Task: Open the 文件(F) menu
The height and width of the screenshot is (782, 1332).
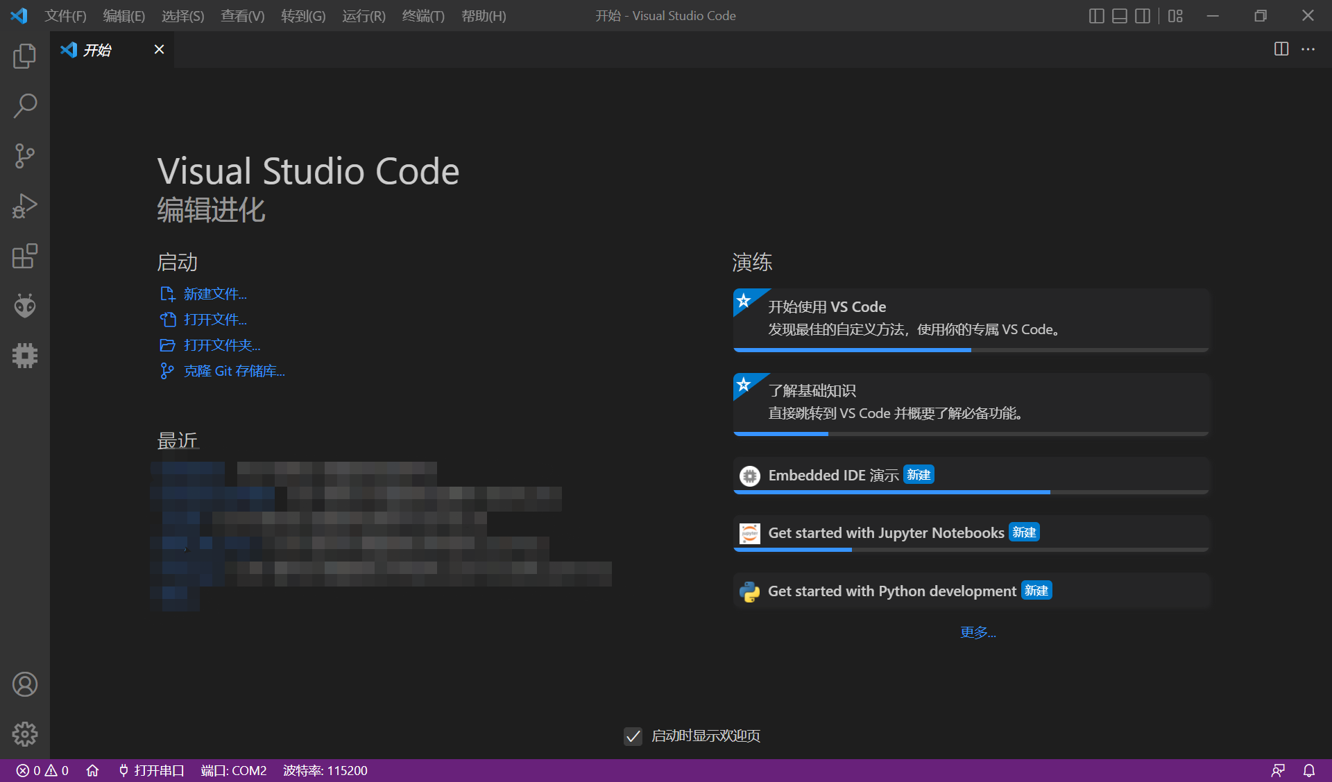Action: tap(66, 15)
